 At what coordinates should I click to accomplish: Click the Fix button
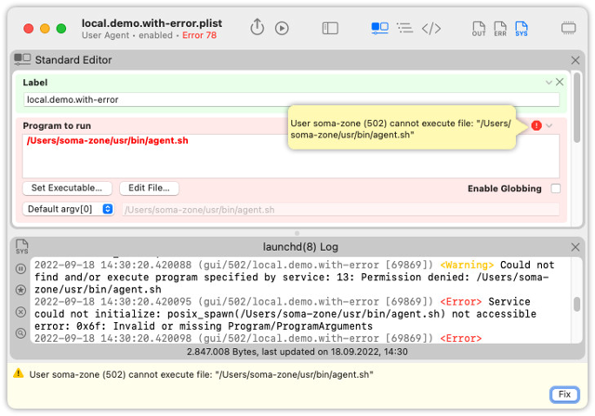coord(564,394)
